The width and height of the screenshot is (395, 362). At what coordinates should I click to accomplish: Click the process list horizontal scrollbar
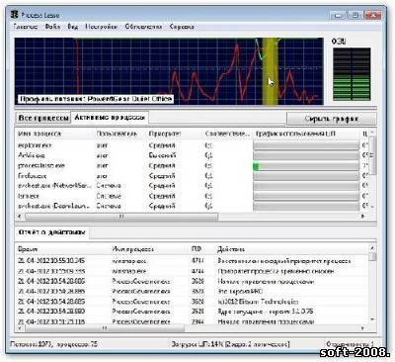191,217
